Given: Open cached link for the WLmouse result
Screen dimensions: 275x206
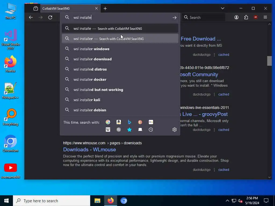Looking at the screenshot, I should 224,170.
